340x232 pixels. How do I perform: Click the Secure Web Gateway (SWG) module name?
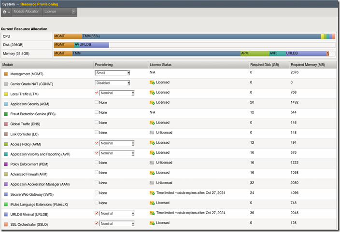pos(32,194)
